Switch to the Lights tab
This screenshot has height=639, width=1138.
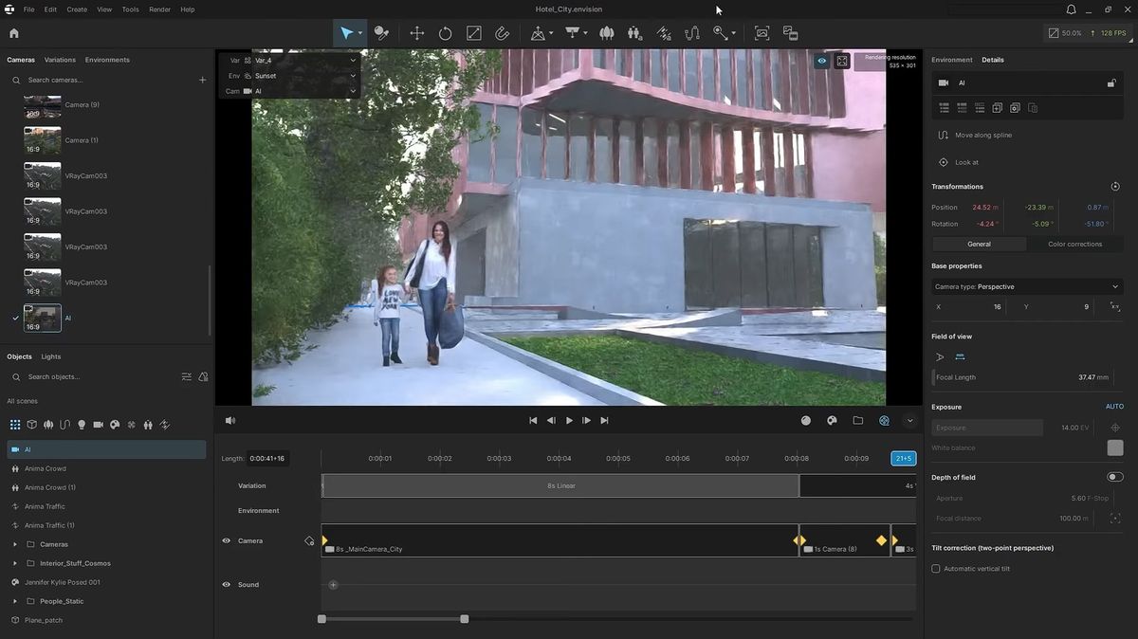tap(51, 356)
